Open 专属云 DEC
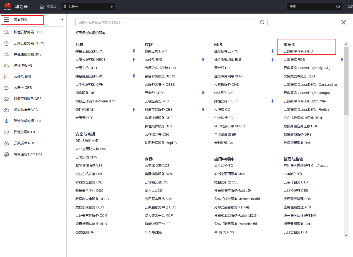The height and width of the screenshot is (257, 353). [x=84, y=118]
